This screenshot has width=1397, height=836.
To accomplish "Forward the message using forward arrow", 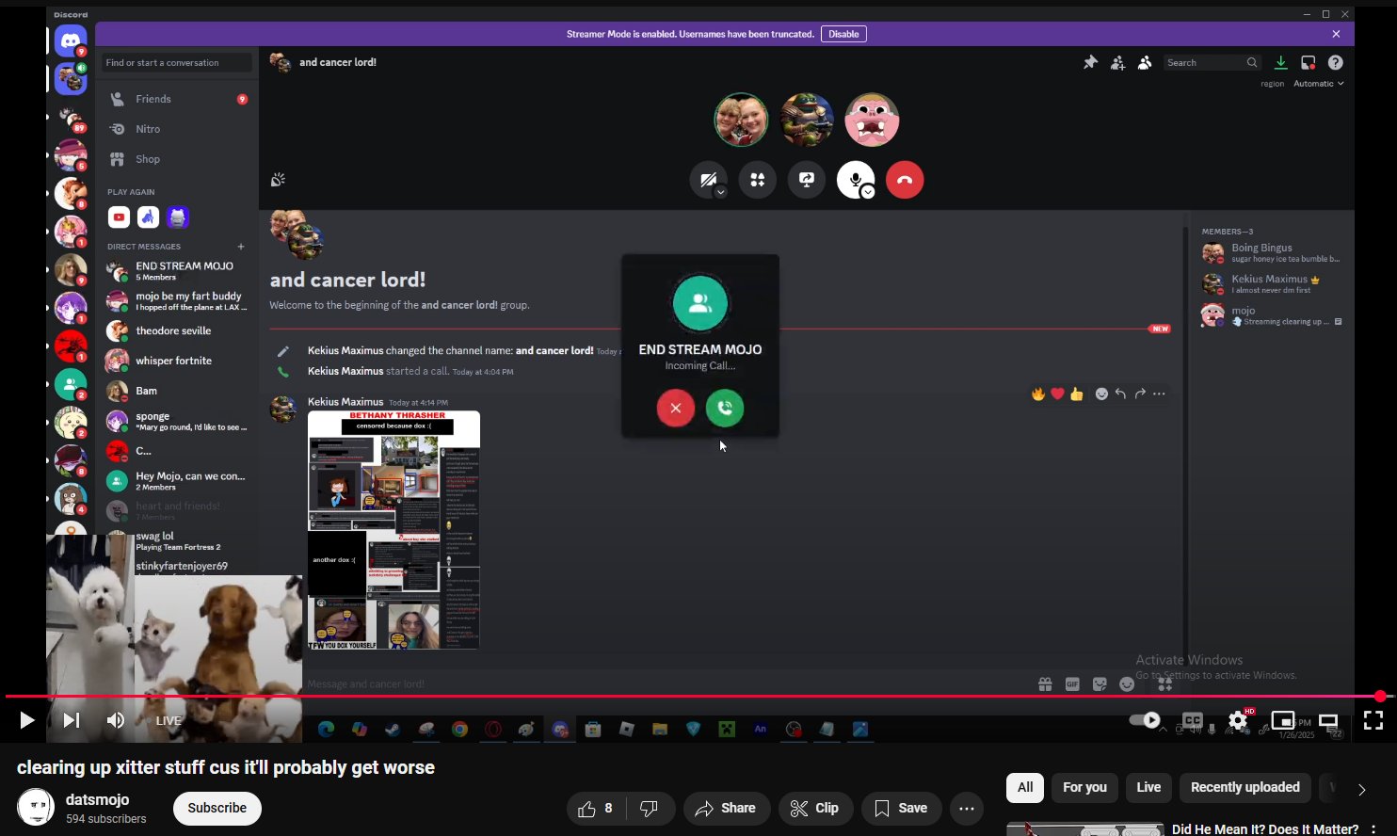I will 1140,394.
